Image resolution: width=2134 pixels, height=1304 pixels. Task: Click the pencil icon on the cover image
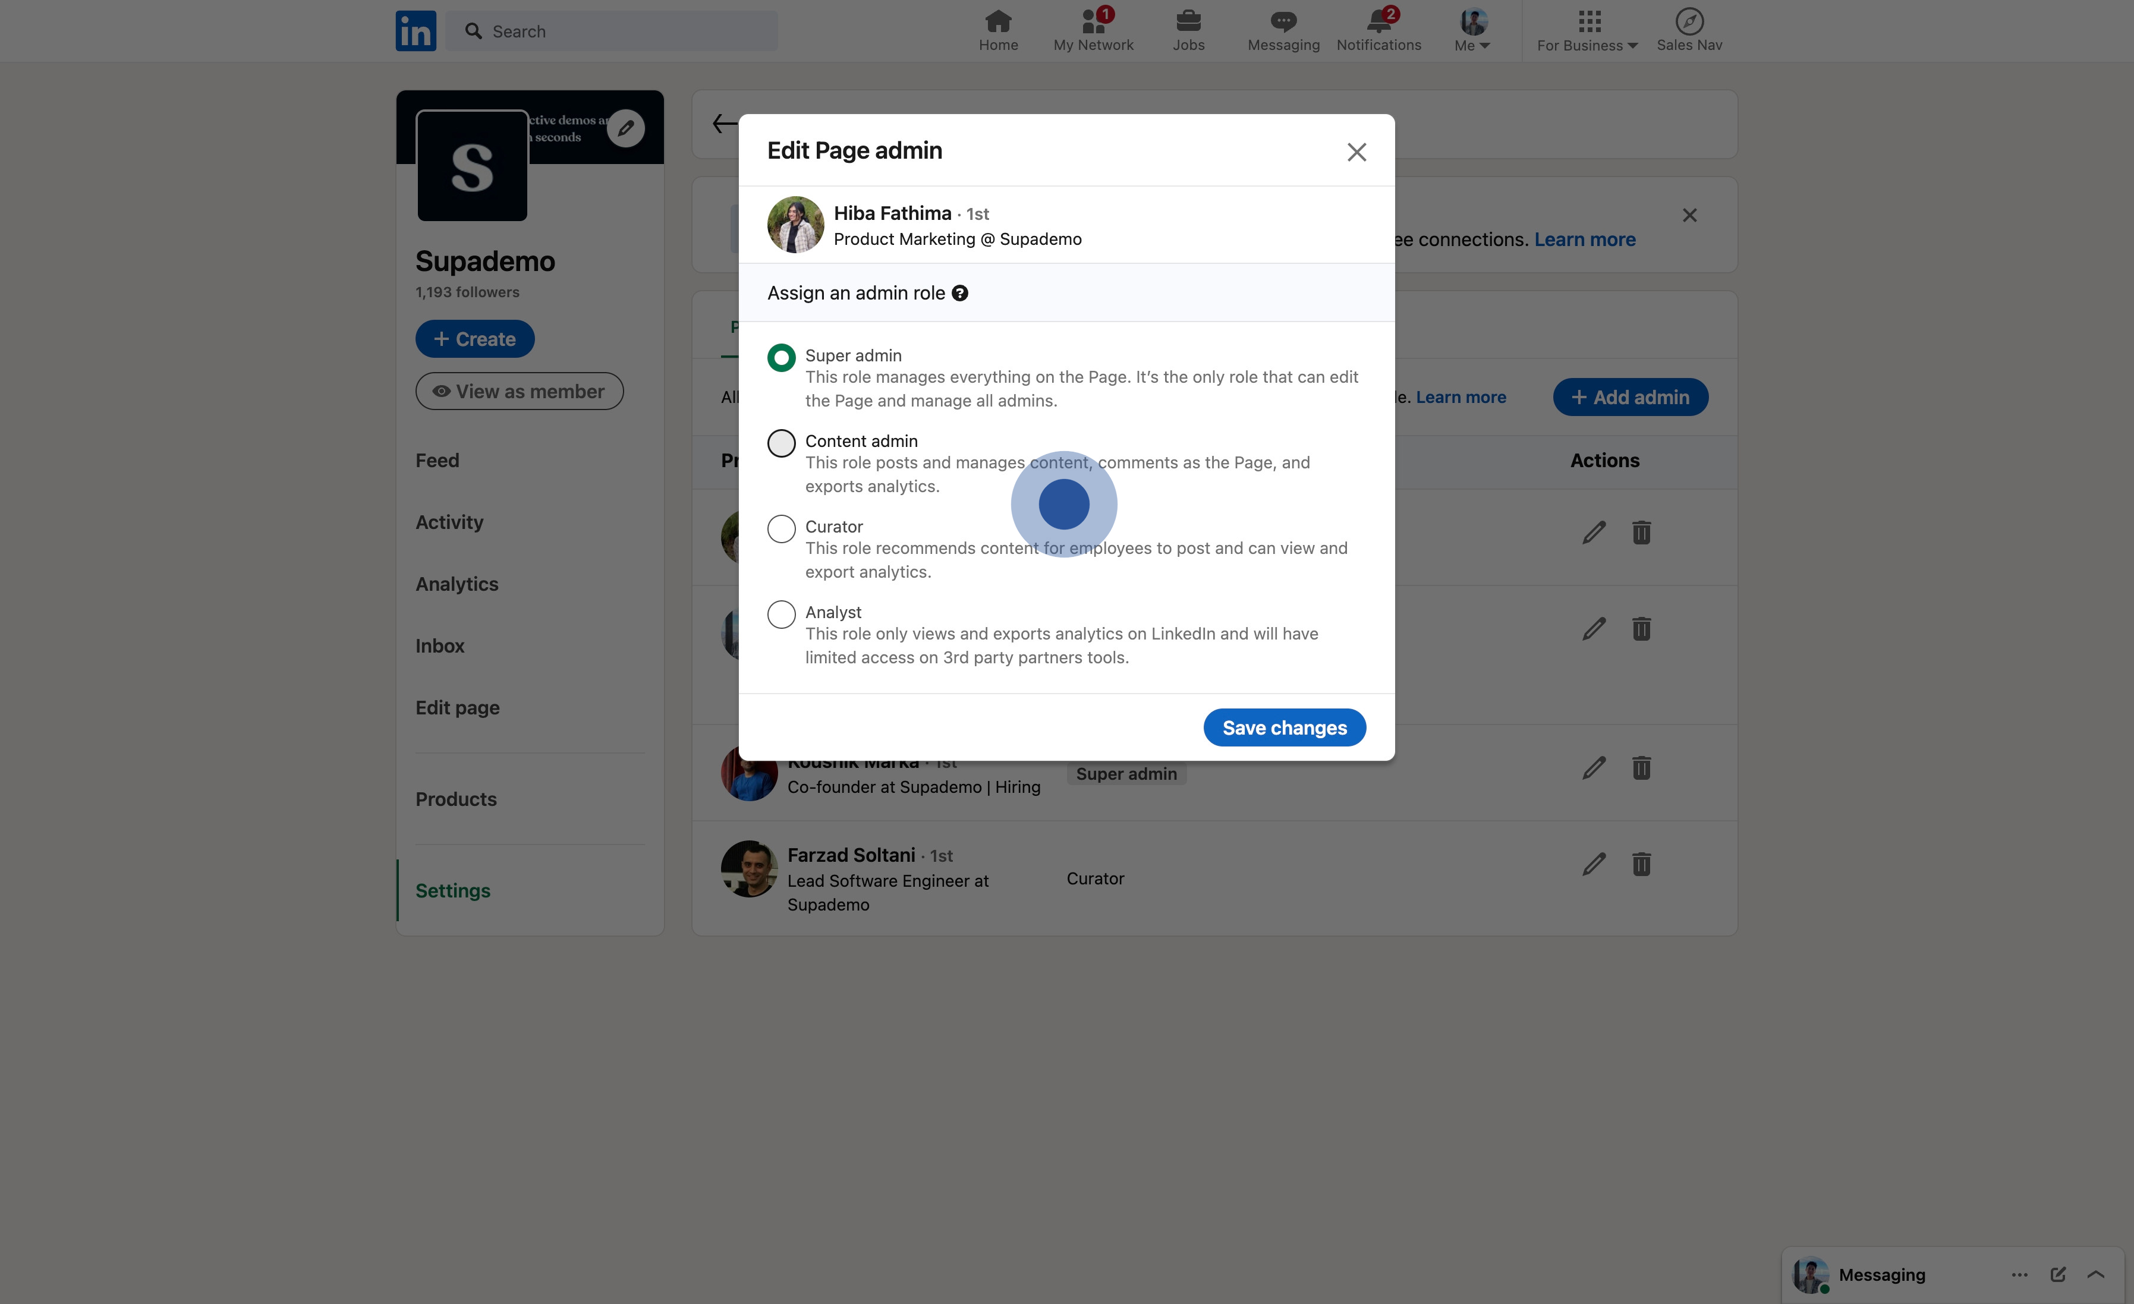click(625, 129)
